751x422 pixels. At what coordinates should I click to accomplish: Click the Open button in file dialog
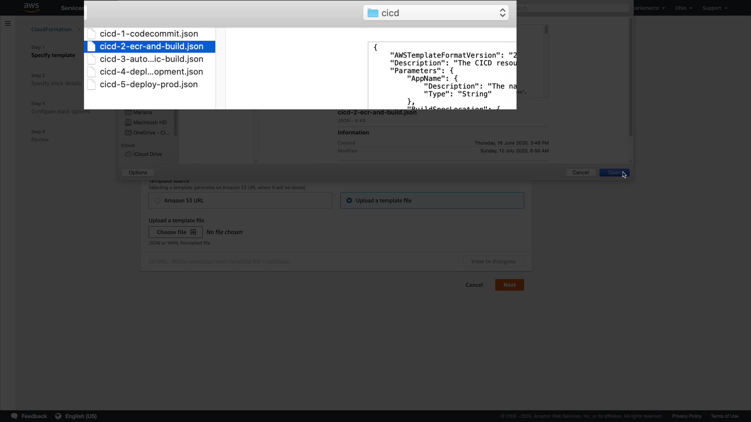614,172
